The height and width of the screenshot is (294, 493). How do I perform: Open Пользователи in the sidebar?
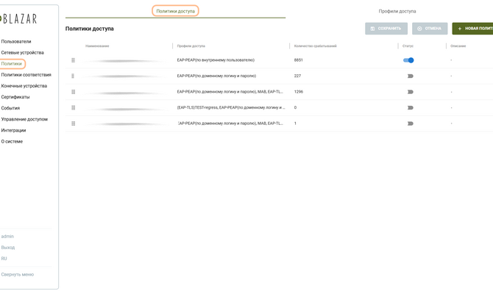(x=16, y=41)
